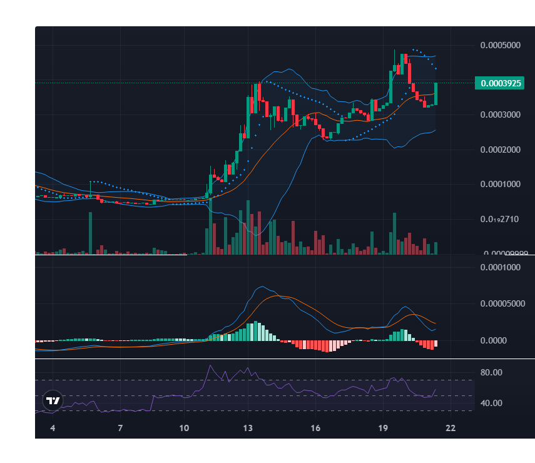The image size is (535, 463).
Task: Click the 0.0005000 price axis label
Action: [500, 45]
